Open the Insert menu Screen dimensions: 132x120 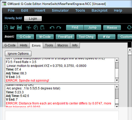coord(40,11)
